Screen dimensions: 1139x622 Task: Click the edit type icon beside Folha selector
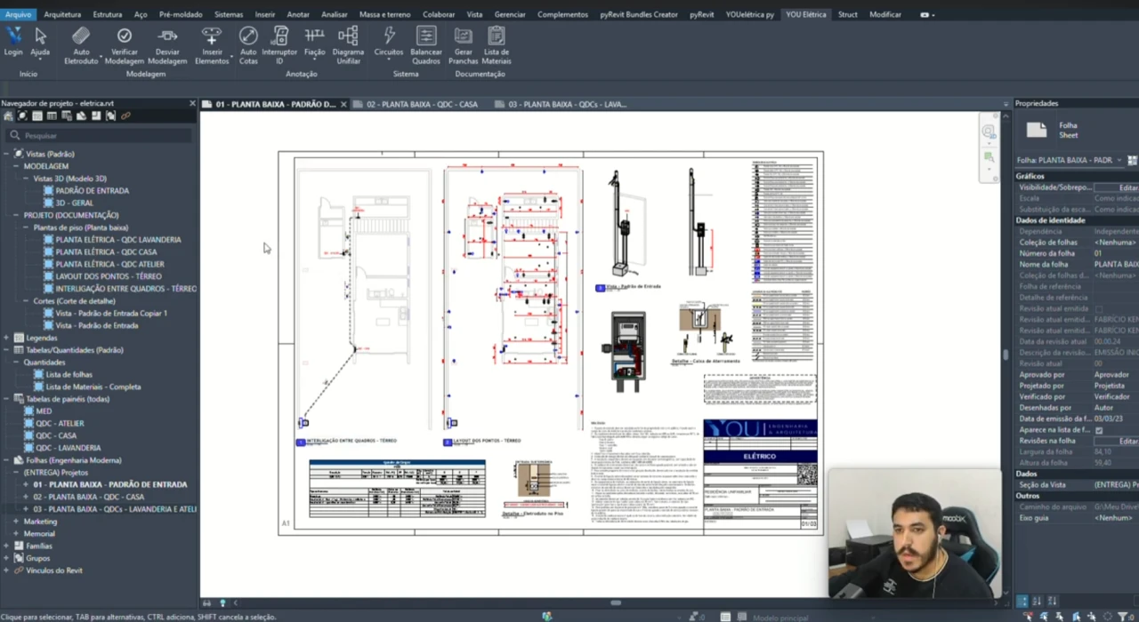1132,160
